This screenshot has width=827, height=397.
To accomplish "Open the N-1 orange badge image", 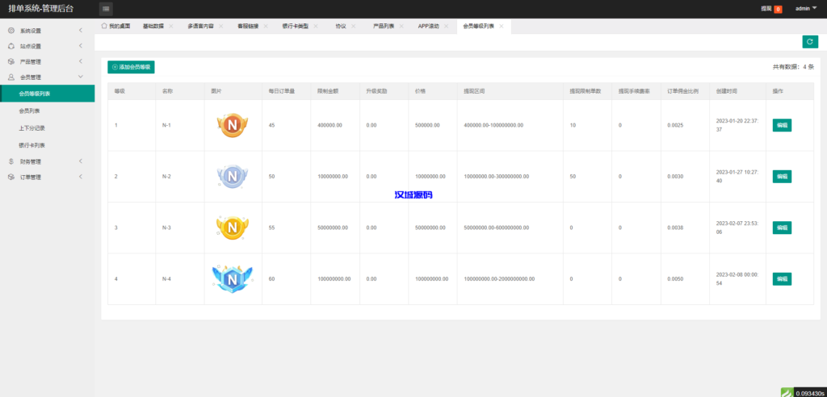I will pyautogui.click(x=232, y=125).
